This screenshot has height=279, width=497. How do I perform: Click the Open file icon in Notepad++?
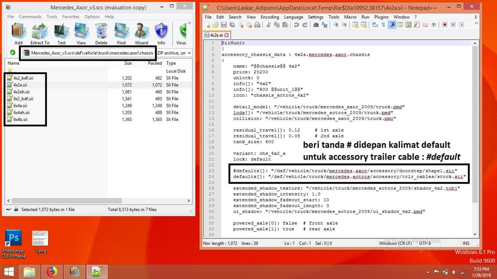click(215, 25)
